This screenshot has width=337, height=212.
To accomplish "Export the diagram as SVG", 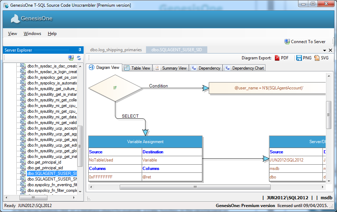I will click(321, 58).
